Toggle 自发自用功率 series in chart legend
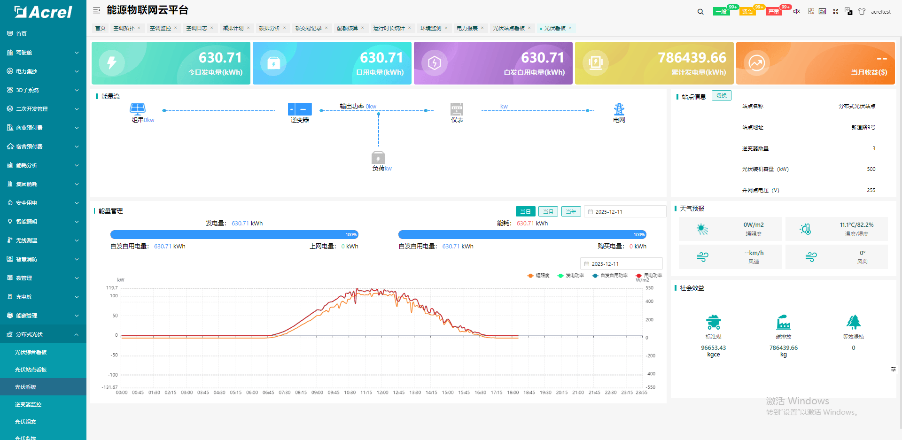 pyautogui.click(x=610, y=276)
